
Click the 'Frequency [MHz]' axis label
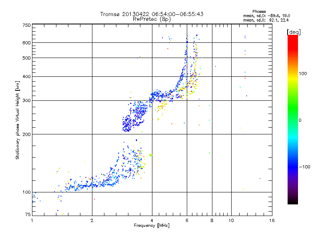pyautogui.click(x=152, y=226)
